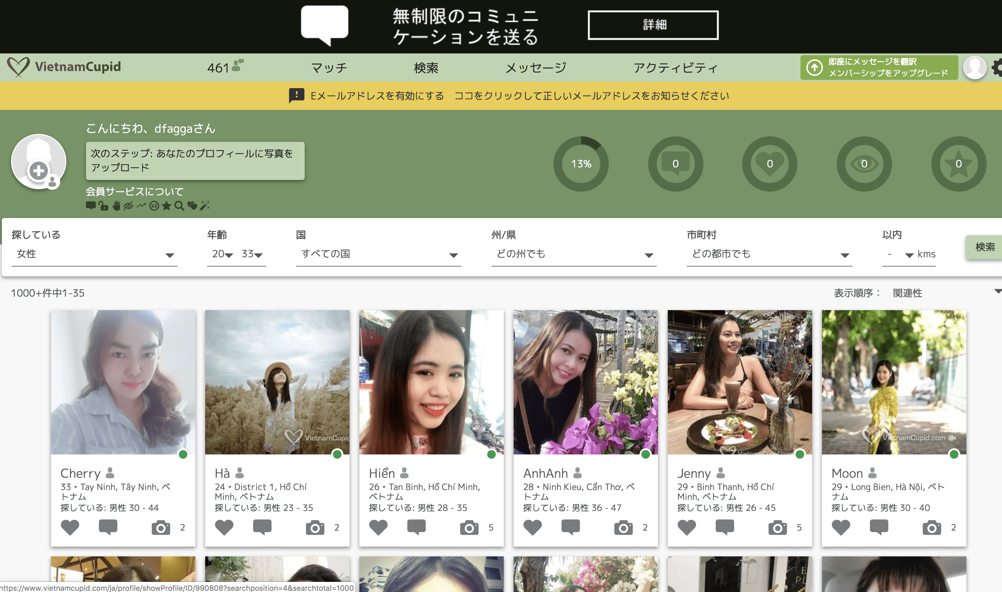Open the profile avatar icon in top navigation
This screenshot has height=592, width=1002.
pyautogui.click(x=974, y=68)
